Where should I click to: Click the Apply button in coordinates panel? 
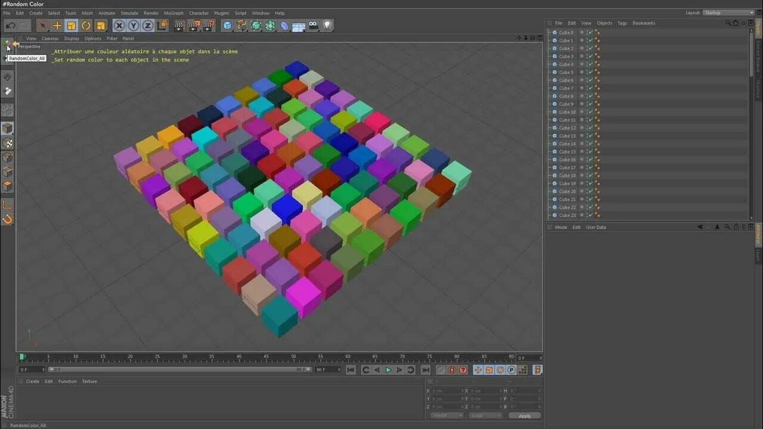tap(525, 416)
